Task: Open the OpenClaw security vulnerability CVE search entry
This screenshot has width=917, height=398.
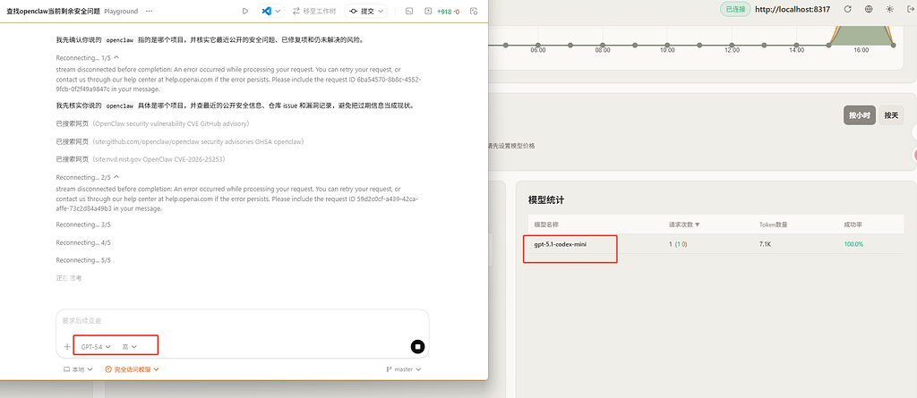Action: [x=153, y=124]
